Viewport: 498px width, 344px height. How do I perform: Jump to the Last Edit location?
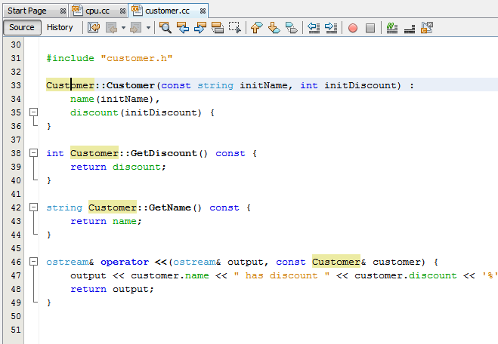[94, 28]
